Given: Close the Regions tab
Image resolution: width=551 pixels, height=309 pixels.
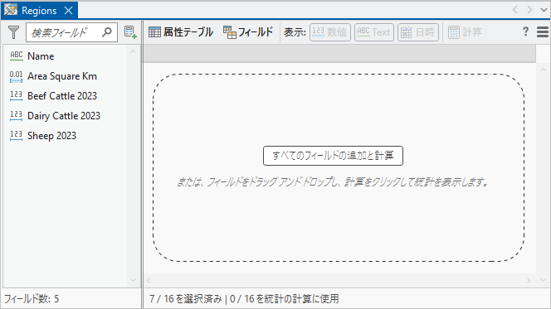Looking at the screenshot, I should click(69, 11).
